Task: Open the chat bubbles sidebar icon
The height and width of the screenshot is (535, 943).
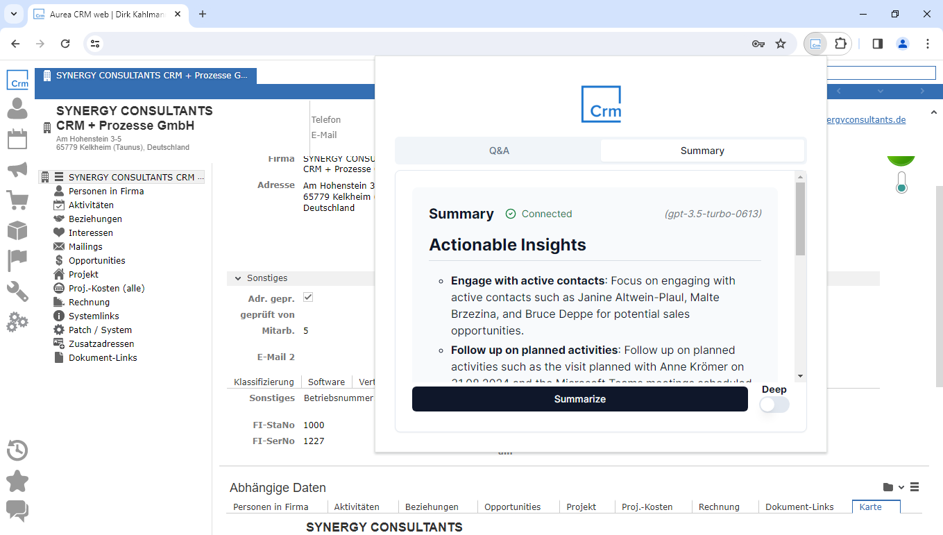Action: pos(17,511)
